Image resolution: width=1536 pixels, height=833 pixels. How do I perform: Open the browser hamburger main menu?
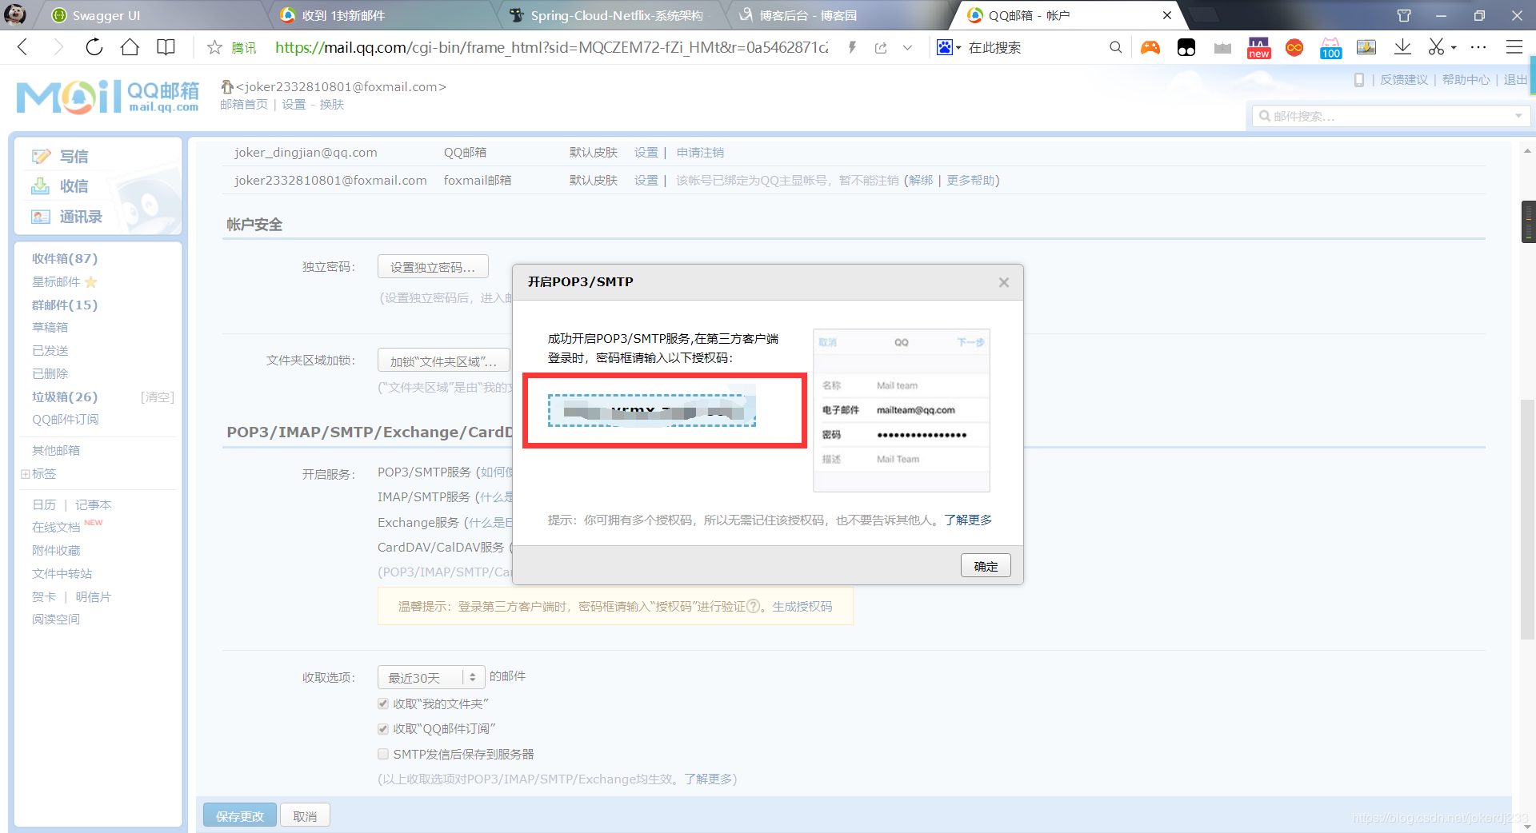[x=1514, y=47]
